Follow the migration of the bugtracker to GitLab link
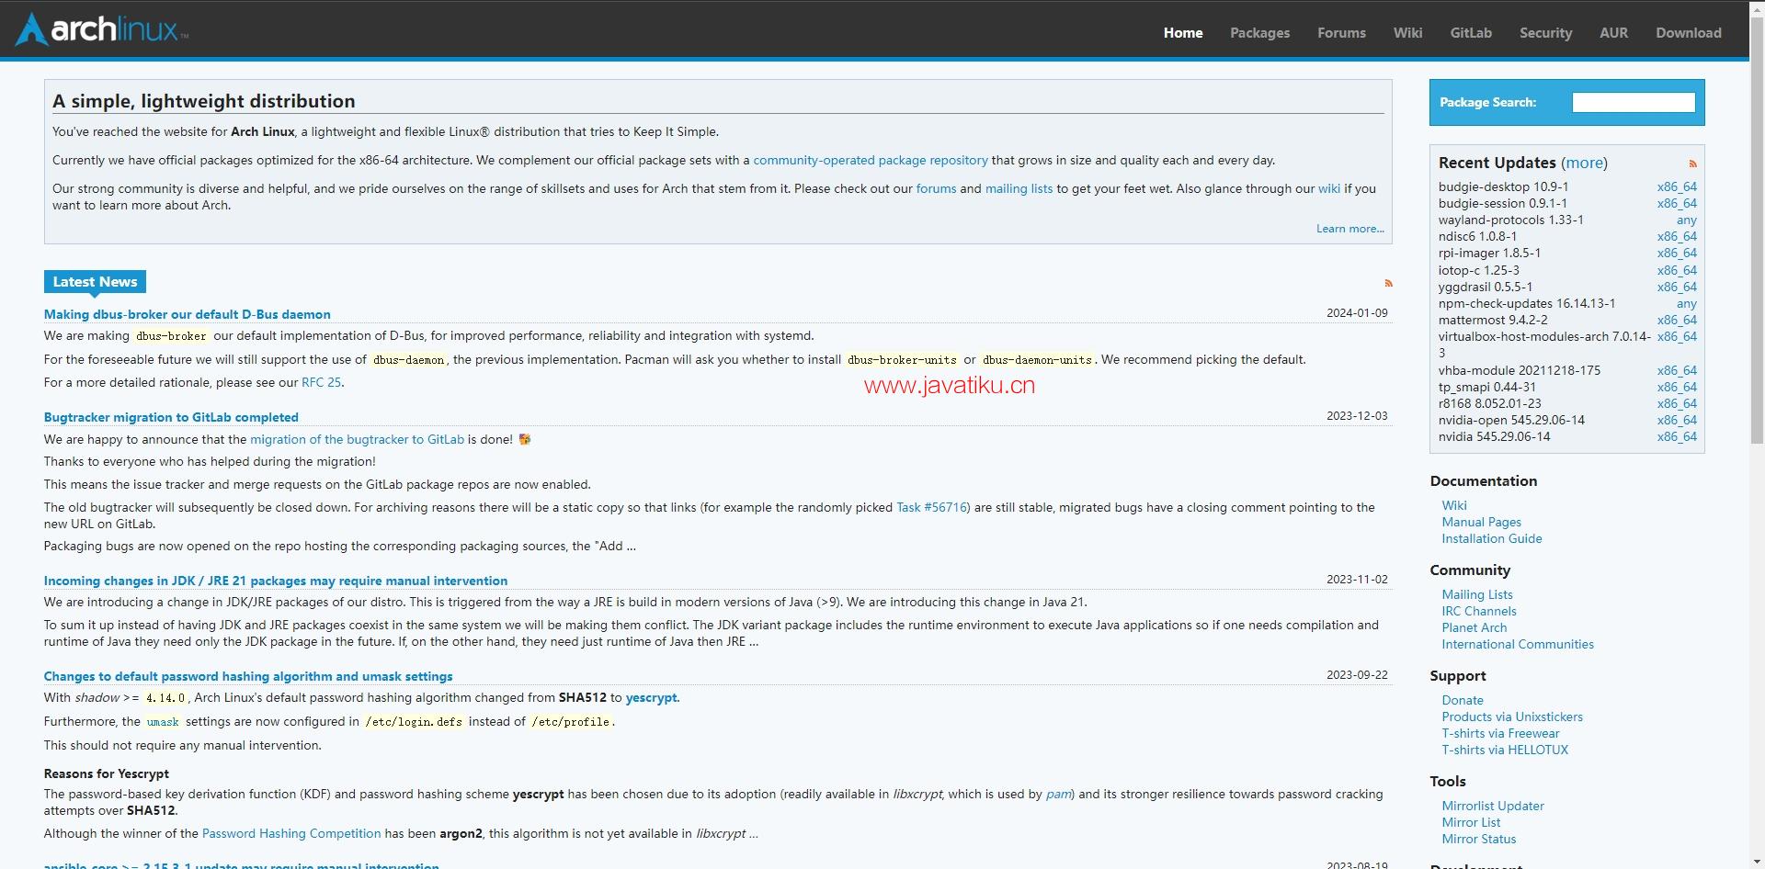 357,439
